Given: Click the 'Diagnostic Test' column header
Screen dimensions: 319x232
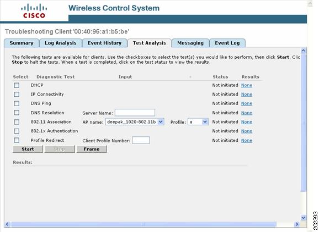Looking at the screenshot, I should (55, 77).
